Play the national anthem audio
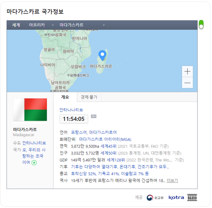Image resolution: width=212 pixels, height=208 pixels. tap(34, 163)
